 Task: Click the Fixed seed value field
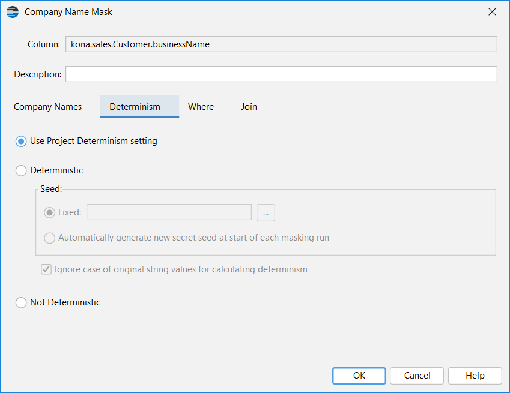point(169,212)
